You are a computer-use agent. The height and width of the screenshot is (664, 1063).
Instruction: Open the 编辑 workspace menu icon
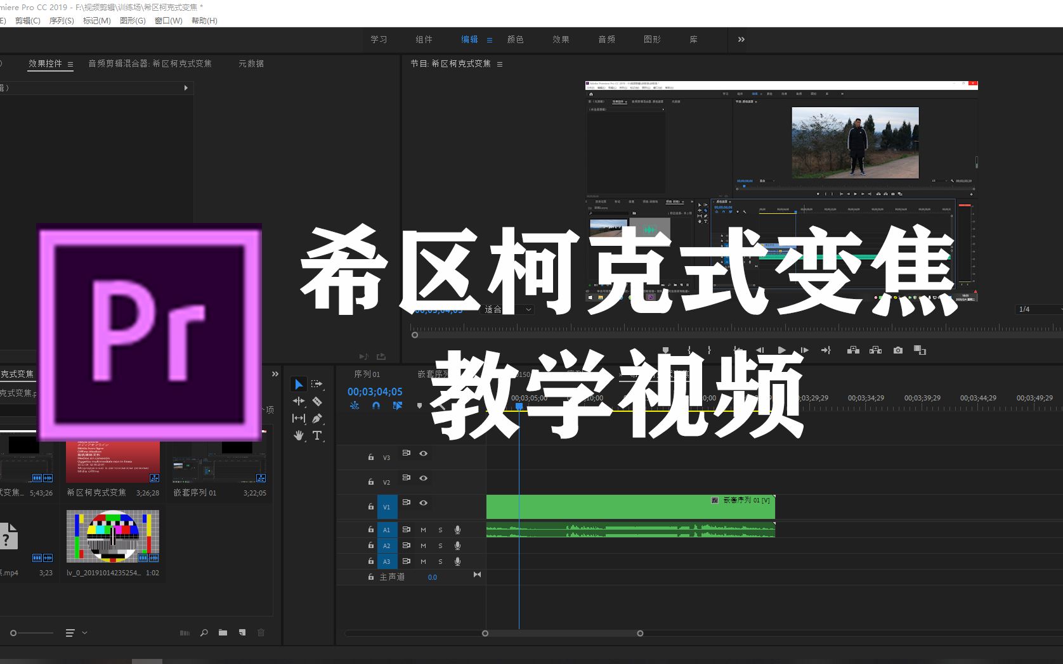click(490, 40)
